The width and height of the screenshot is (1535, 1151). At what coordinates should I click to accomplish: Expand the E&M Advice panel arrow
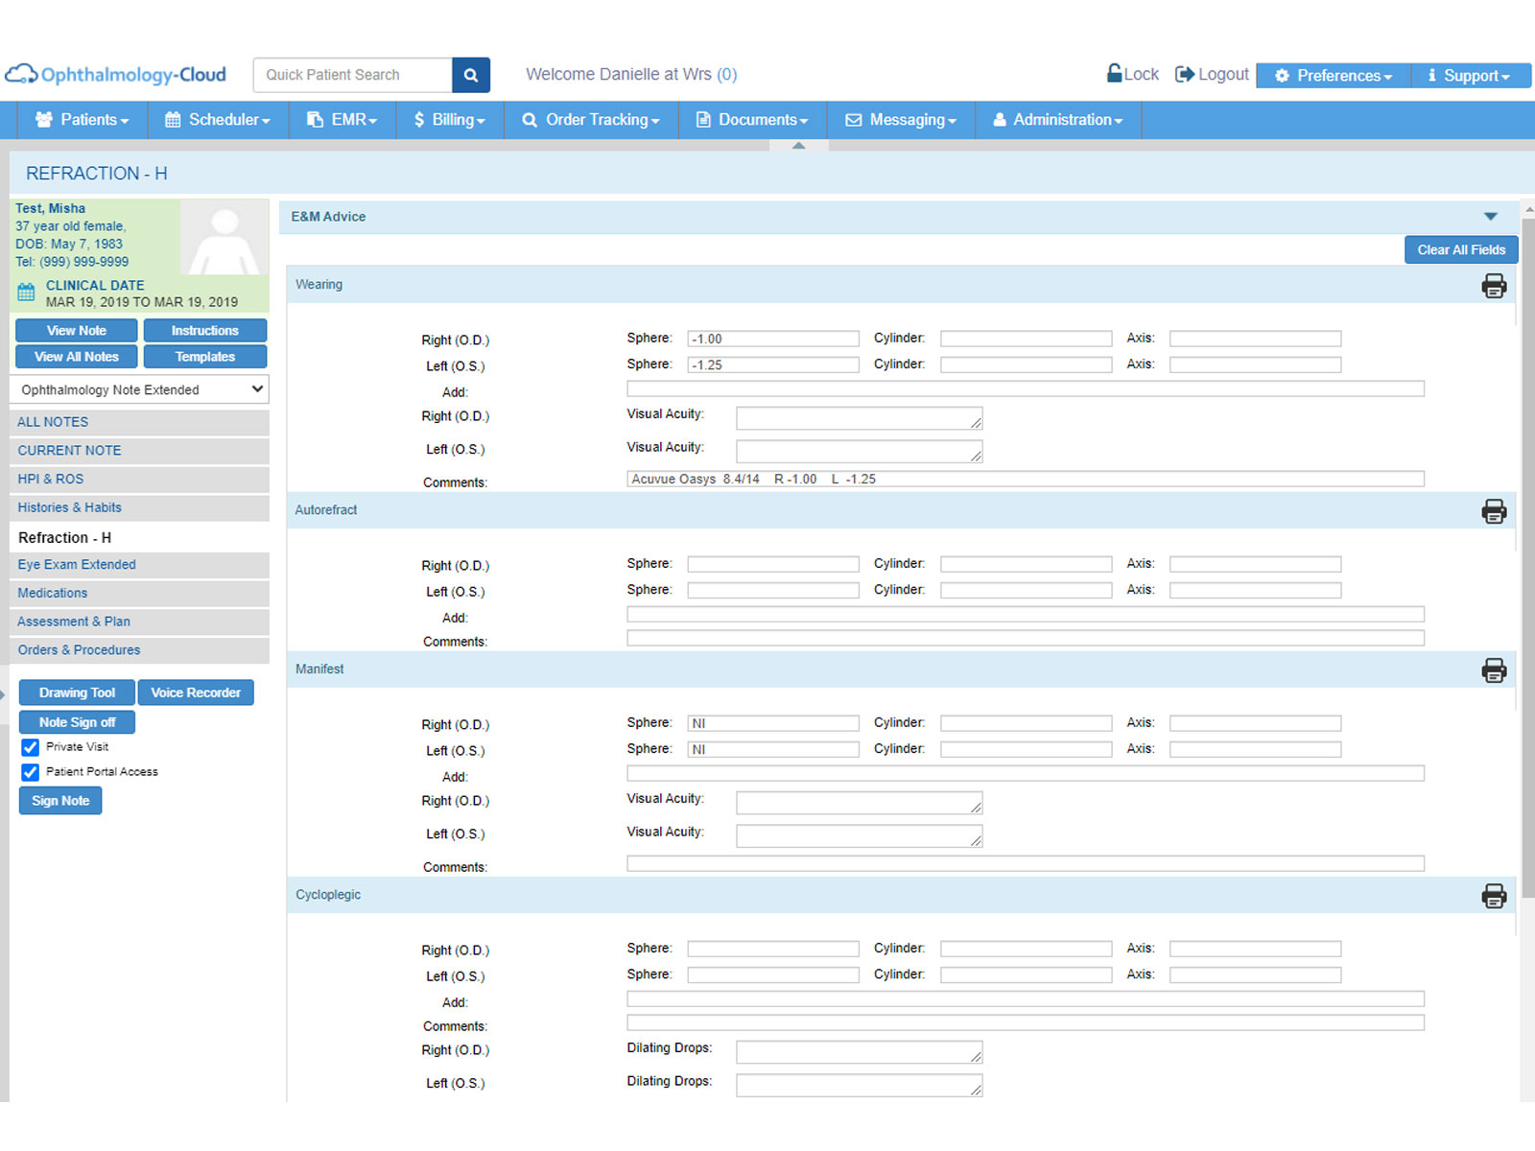[1490, 217]
